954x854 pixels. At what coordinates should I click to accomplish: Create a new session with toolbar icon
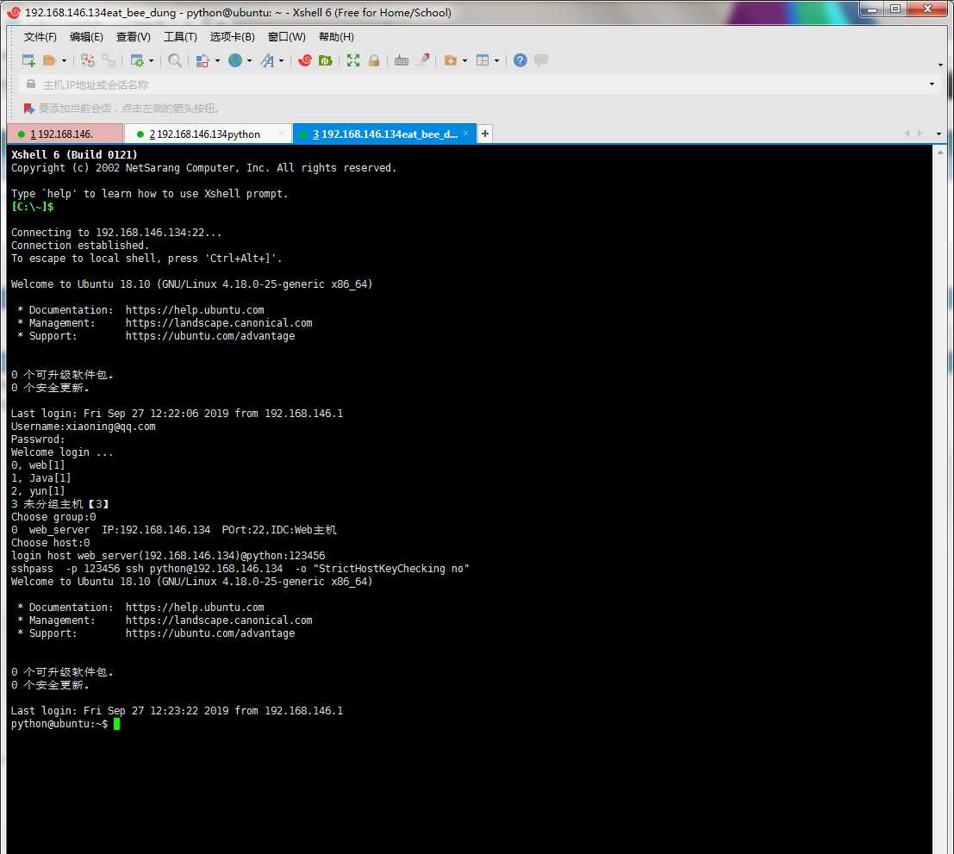(x=28, y=60)
